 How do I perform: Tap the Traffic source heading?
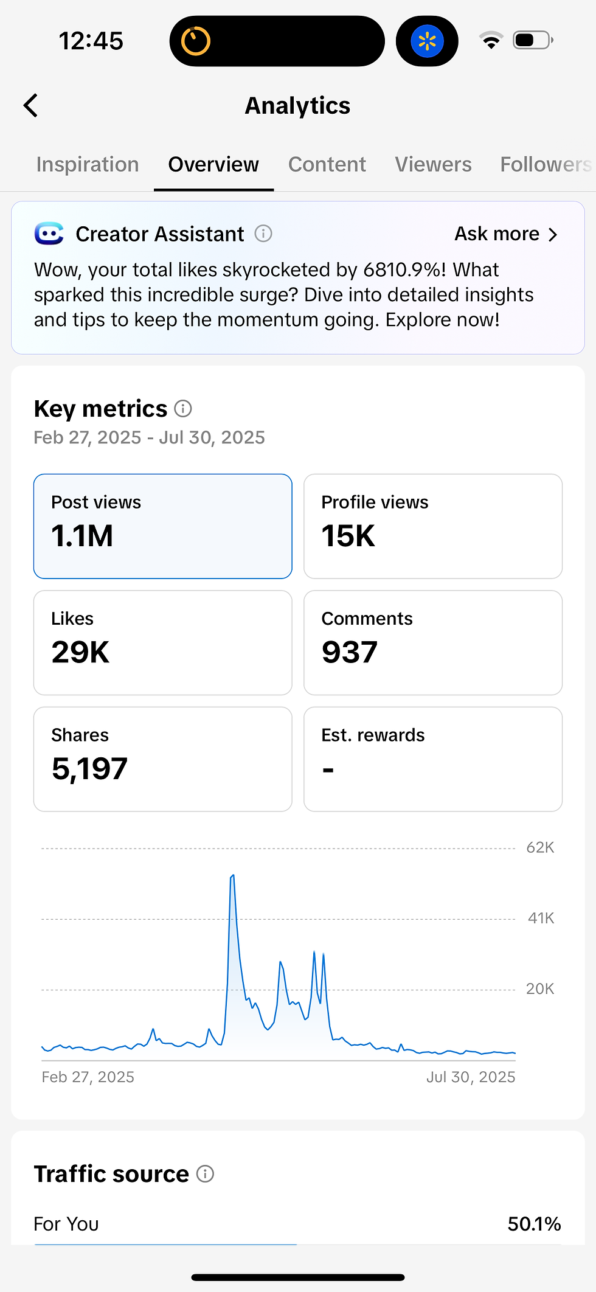[x=111, y=1174]
